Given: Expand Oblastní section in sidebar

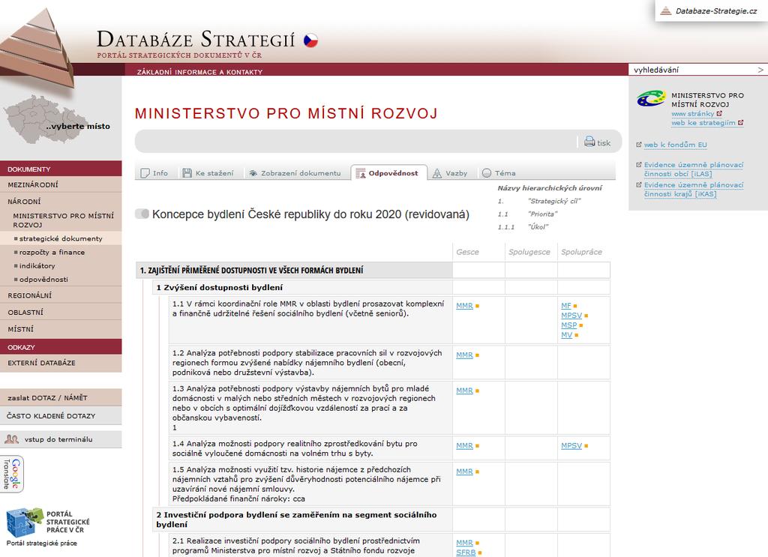Looking at the screenshot, I should point(61,313).
